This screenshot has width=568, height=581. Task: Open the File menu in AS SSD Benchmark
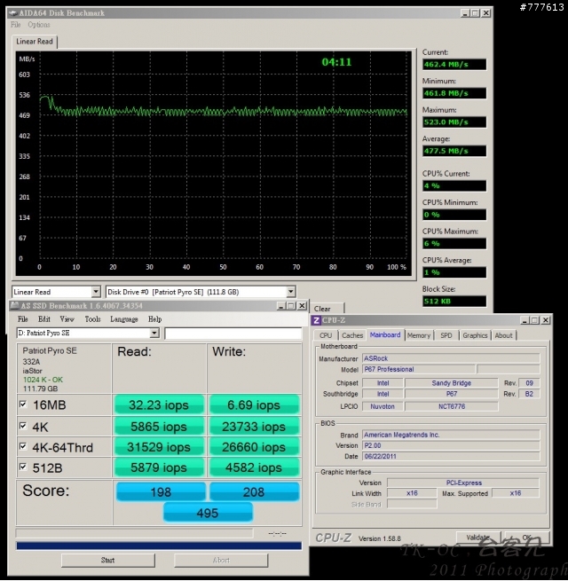[22, 319]
